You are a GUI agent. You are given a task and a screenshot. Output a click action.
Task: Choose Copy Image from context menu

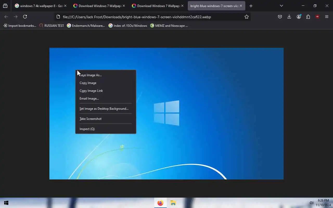tap(106, 83)
